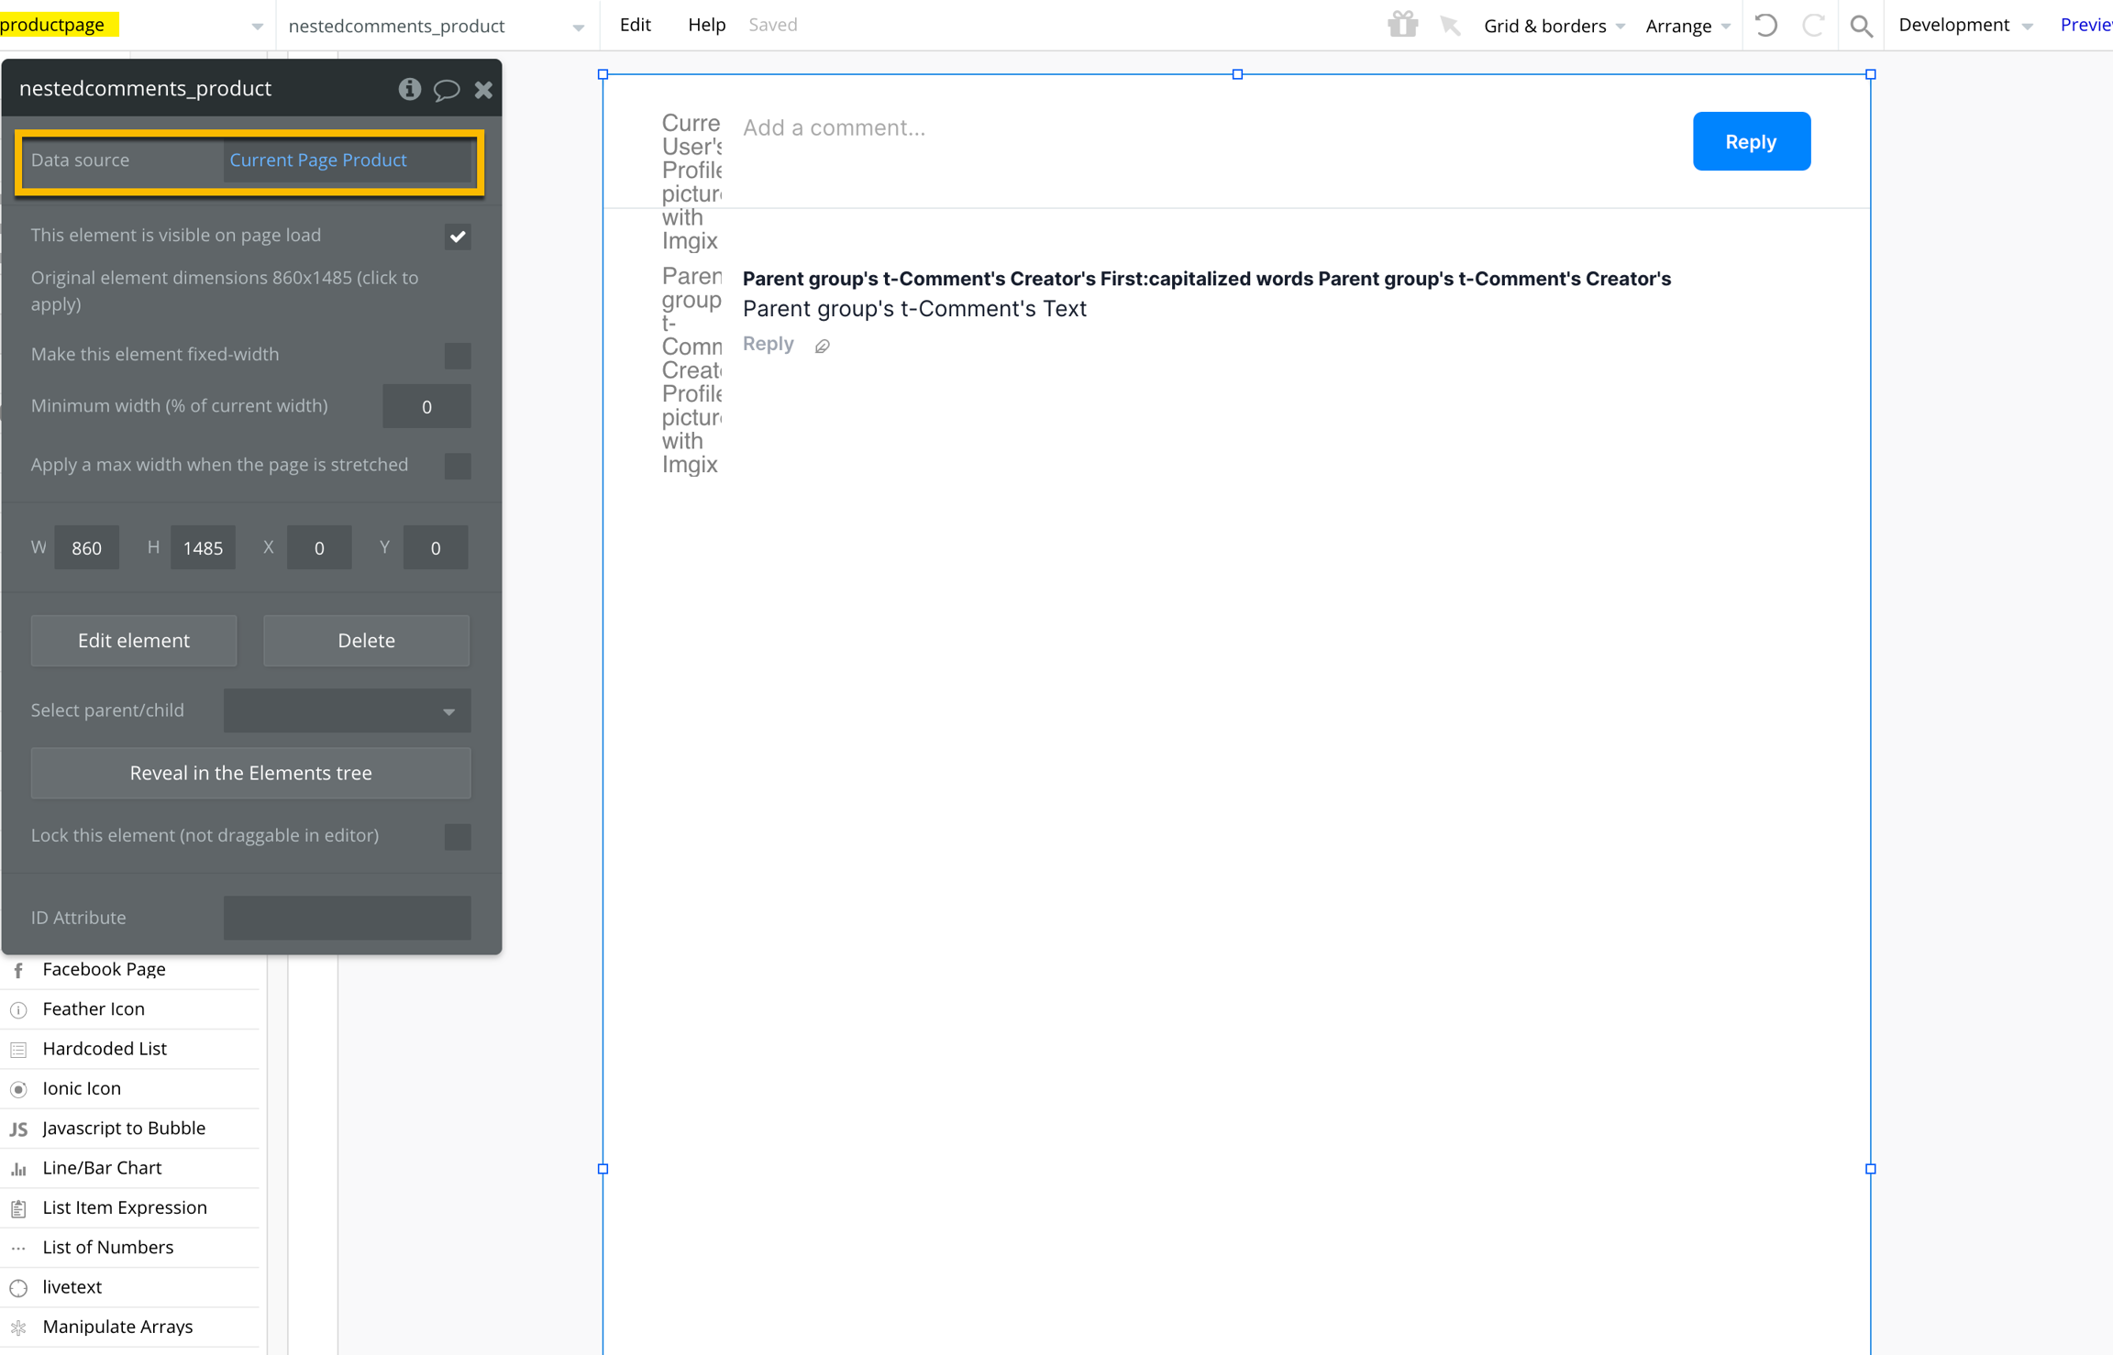Click the undo arrow icon

pyautogui.click(x=1765, y=25)
